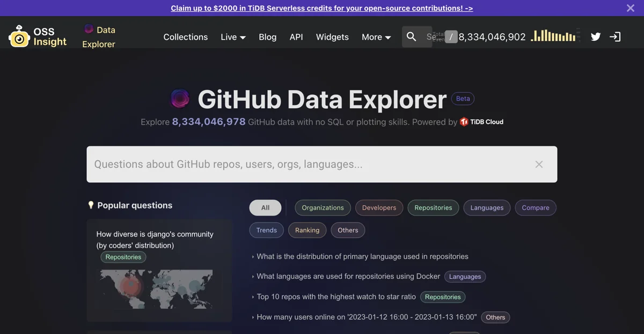Click the GitHub Data Explorer title

(322, 99)
